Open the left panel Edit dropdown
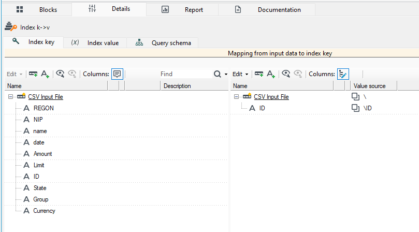 click(15, 74)
